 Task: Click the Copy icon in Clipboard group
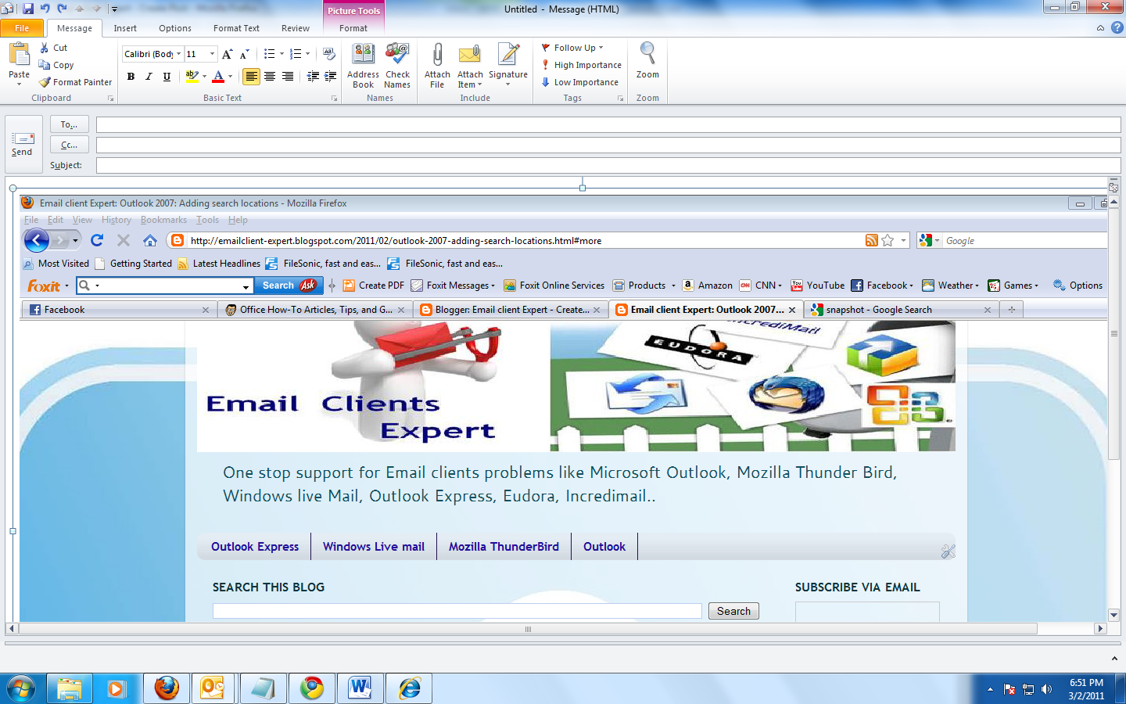pyautogui.click(x=45, y=65)
